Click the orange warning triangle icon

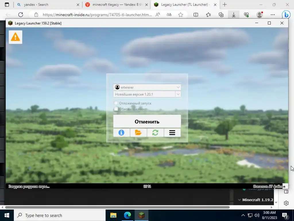coord(16,37)
